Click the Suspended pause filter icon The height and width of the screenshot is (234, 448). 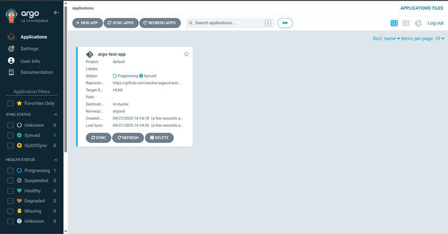click(19, 180)
